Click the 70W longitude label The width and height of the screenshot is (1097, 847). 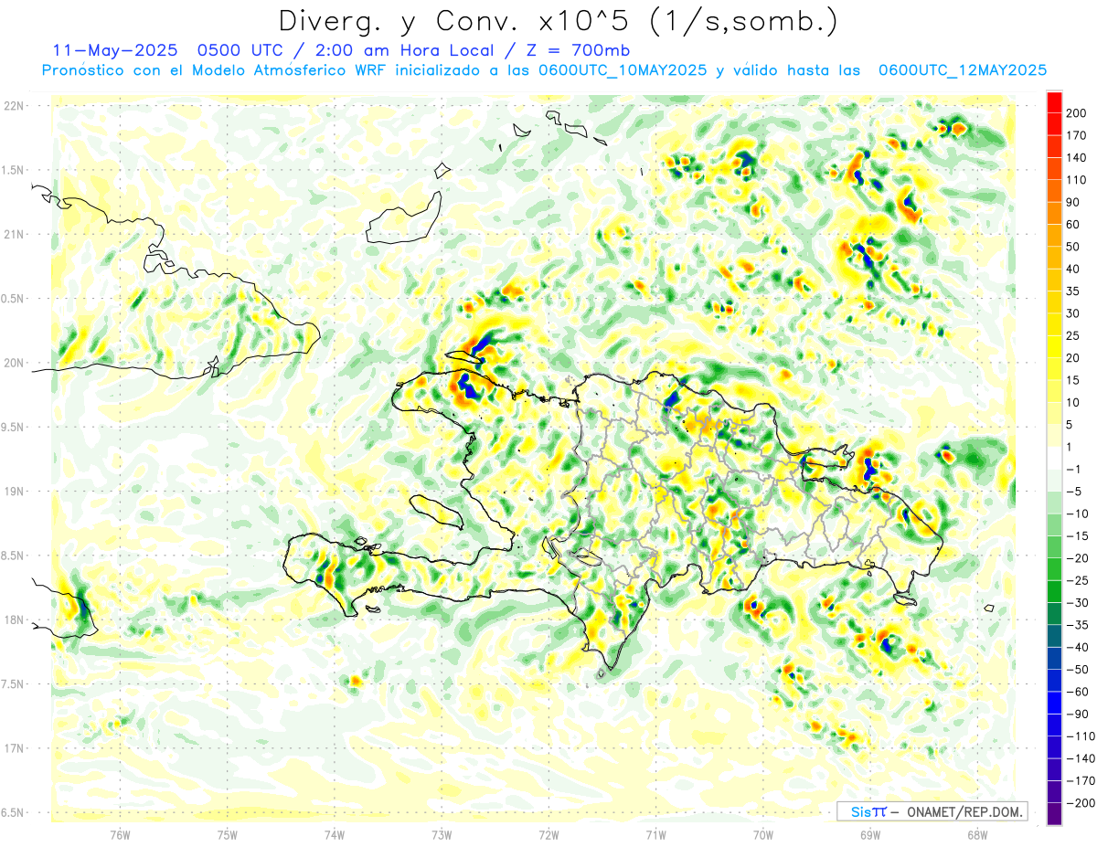763,834
